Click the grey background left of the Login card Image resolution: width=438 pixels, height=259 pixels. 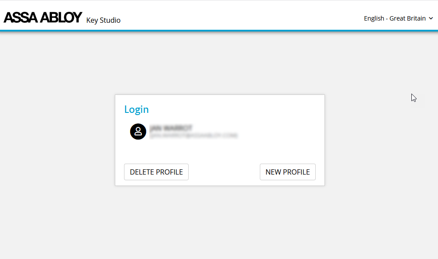click(x=57, y=140)
